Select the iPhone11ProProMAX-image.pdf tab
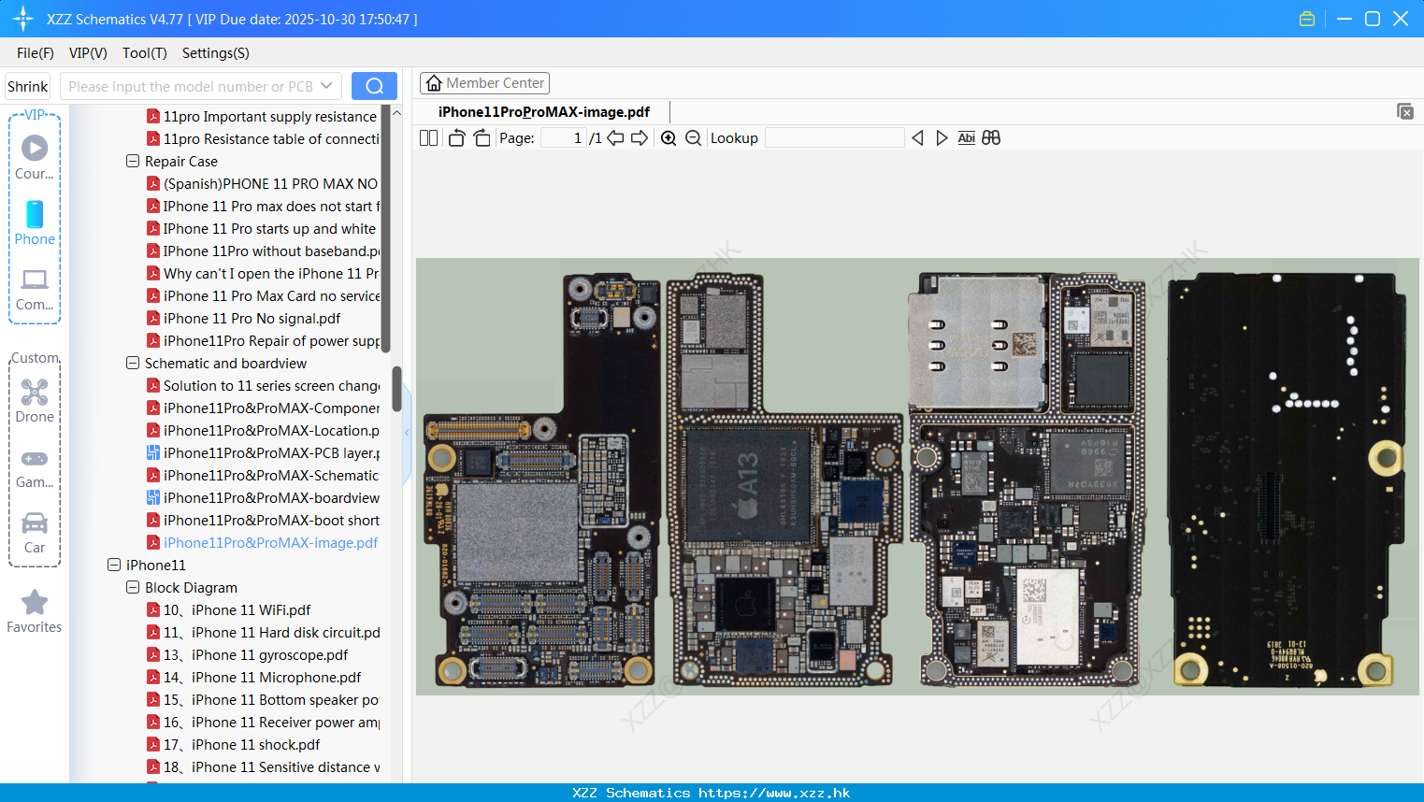Image resolution: width=1424 pixels, height=802 pixels. [544, 112]
